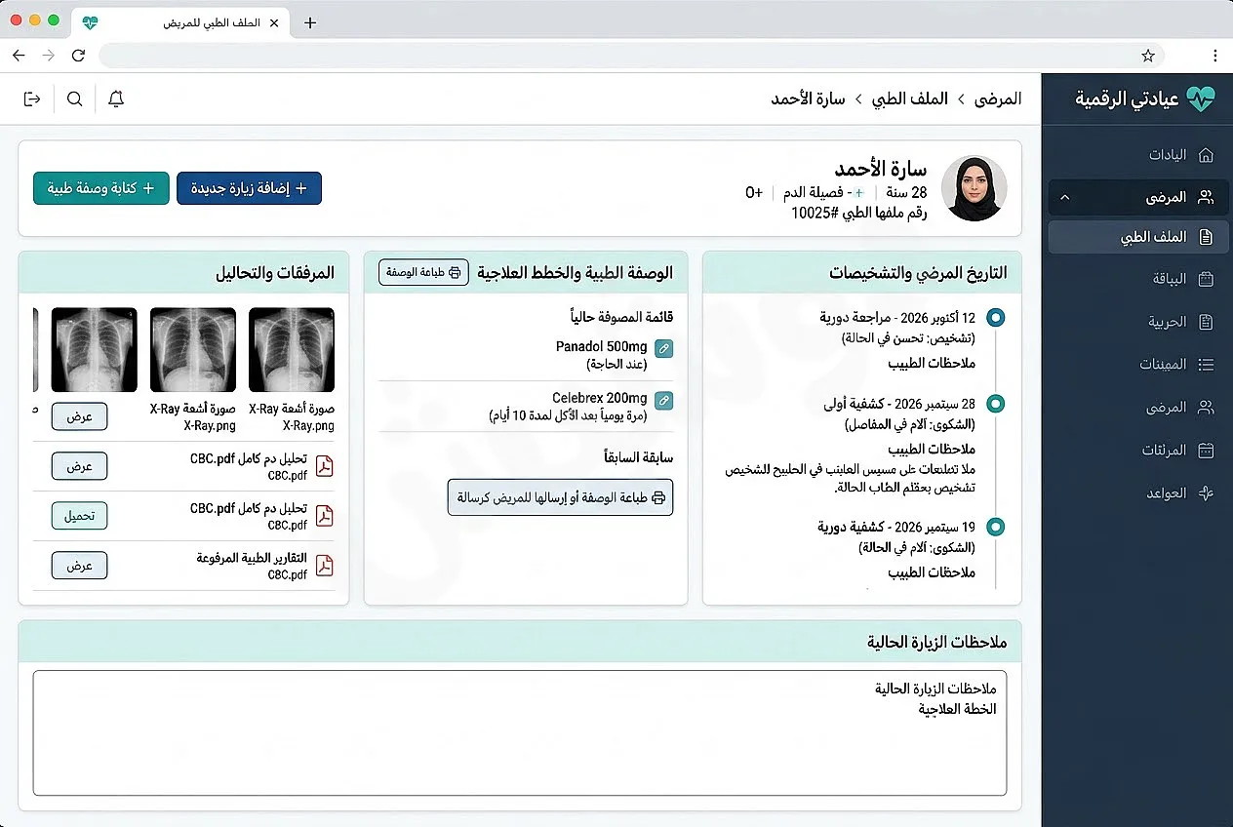1233x827 pixels.
Task: Click تحميل button for CBC.pdf
Action: 79,516
